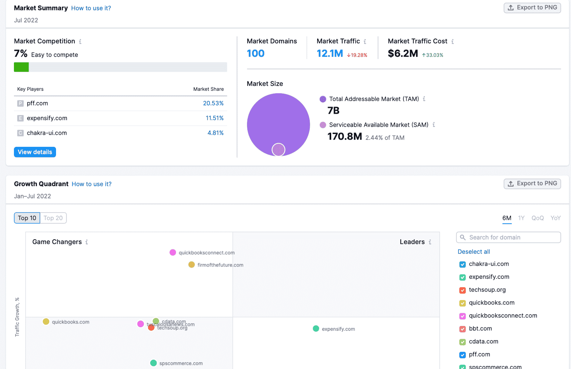
Task: Click the search magnifier icon in domain search
Action: click(463, 237)
